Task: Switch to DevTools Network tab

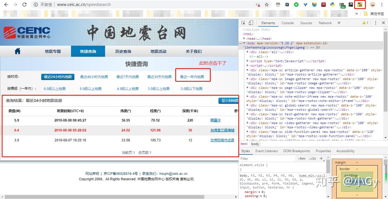Action: 325,23
